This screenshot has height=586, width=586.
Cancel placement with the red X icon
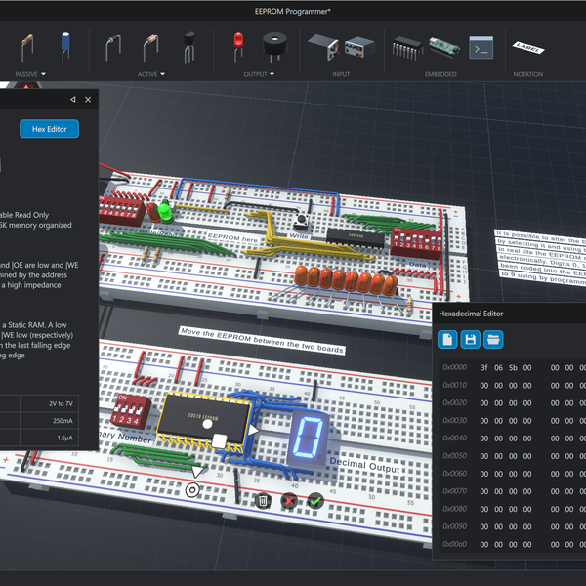click(x=289, y=501)
